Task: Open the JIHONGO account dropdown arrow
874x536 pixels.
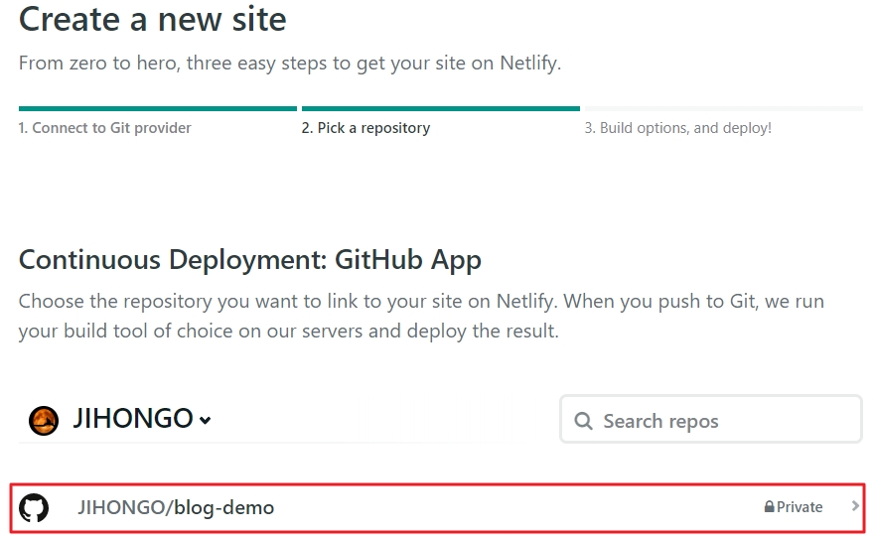Action: tap(206, 421)
